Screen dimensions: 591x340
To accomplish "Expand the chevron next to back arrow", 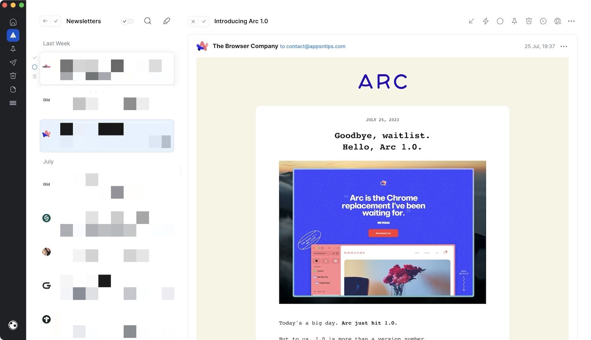I will tap(56, 21).
